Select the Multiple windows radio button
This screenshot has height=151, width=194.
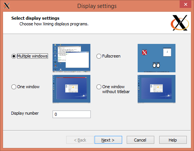click(x=14, y=56)
